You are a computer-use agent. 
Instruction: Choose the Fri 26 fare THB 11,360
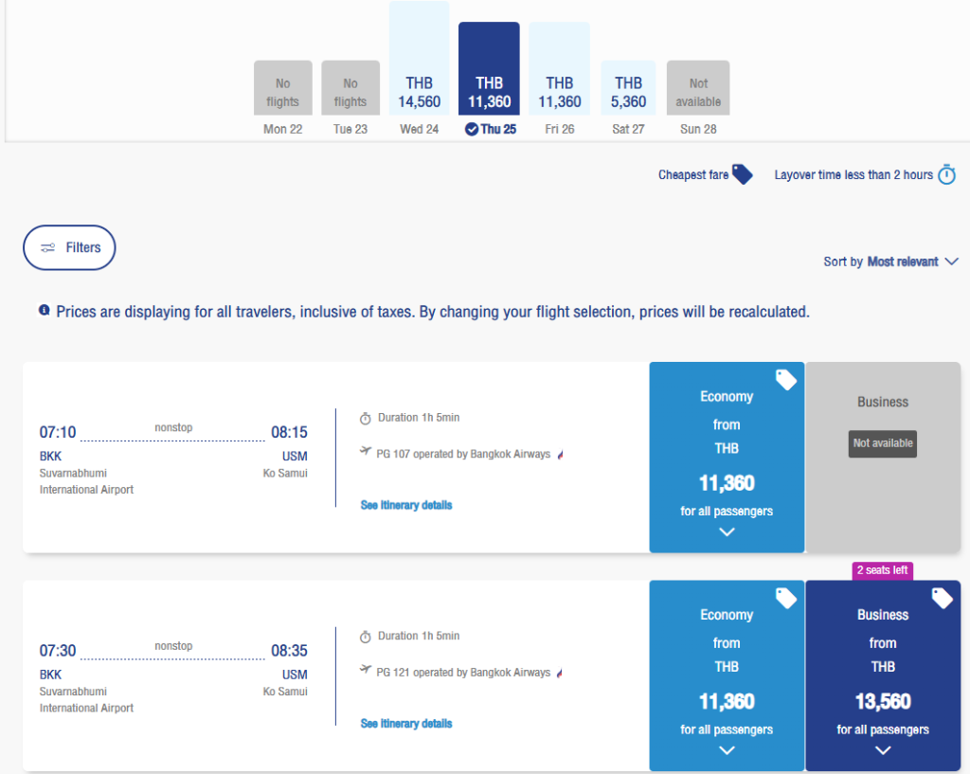click(559, 68)
